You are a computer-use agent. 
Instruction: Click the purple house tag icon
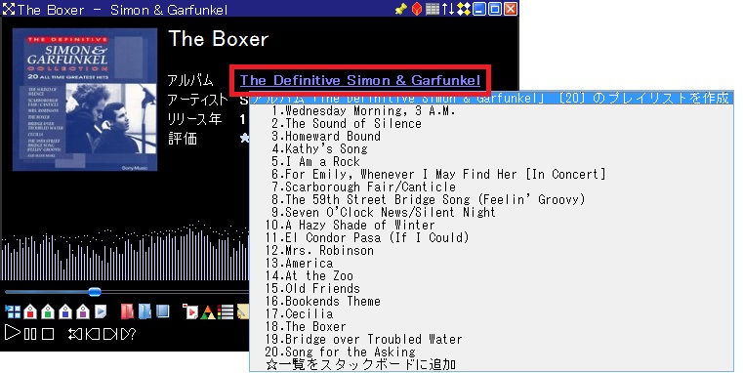tap(83, 311)
